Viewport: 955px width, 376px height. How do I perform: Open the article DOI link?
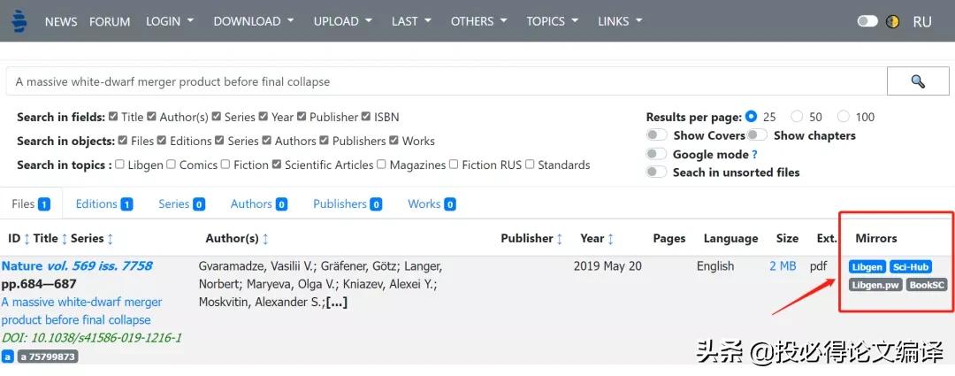pos(91,338)
